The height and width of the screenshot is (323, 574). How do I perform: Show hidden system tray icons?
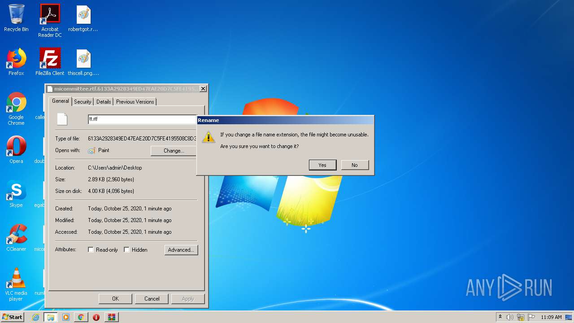pyautogui.click(x=500, y=317)
